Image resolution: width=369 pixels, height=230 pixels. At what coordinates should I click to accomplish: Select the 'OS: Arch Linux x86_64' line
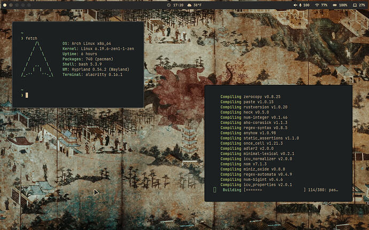[x=87, y=43]
